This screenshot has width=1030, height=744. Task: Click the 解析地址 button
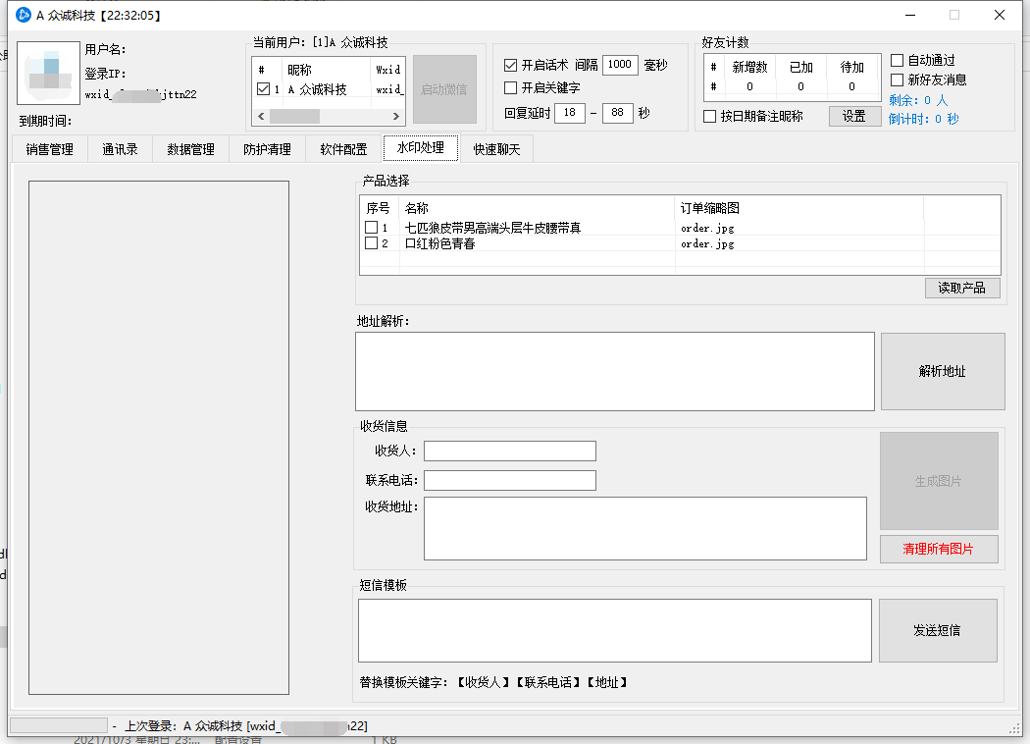pos(942,371)
